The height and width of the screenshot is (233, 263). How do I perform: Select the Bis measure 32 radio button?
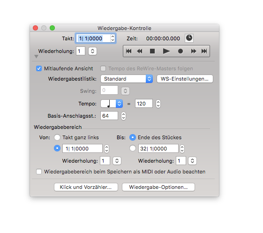[x=133, y=148]
